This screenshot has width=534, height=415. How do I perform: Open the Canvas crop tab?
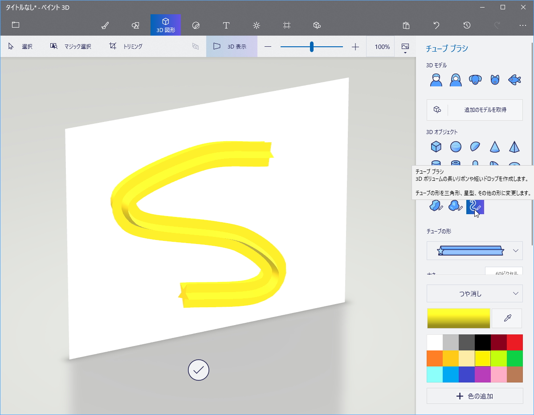pos(287,25)
